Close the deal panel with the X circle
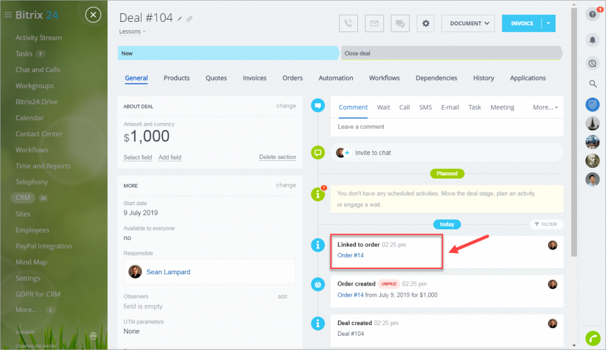Image resolution: width=606 pixels, height=350 pixels. coord(93,15)
